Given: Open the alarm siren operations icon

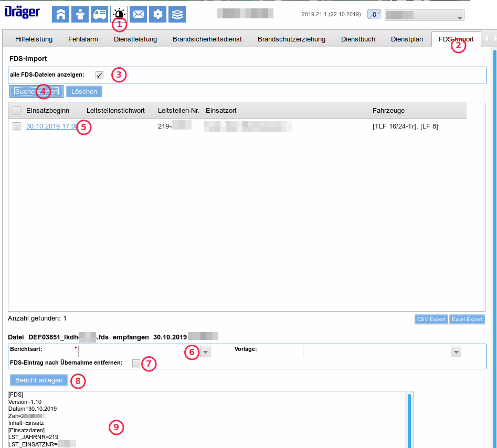Looking at the screenshot, I should 119,13.
